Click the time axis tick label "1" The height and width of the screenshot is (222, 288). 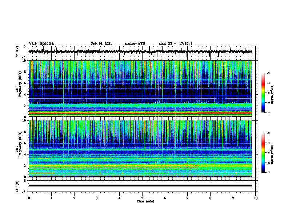(x=51, y=198)
